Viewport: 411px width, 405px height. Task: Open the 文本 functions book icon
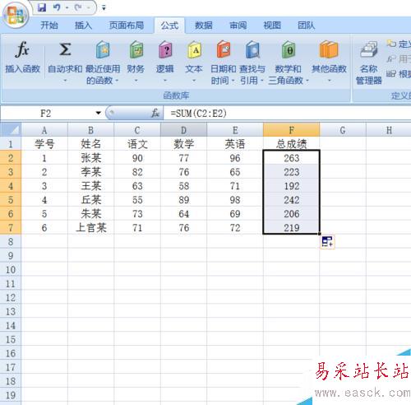click(x=194, y=49)
